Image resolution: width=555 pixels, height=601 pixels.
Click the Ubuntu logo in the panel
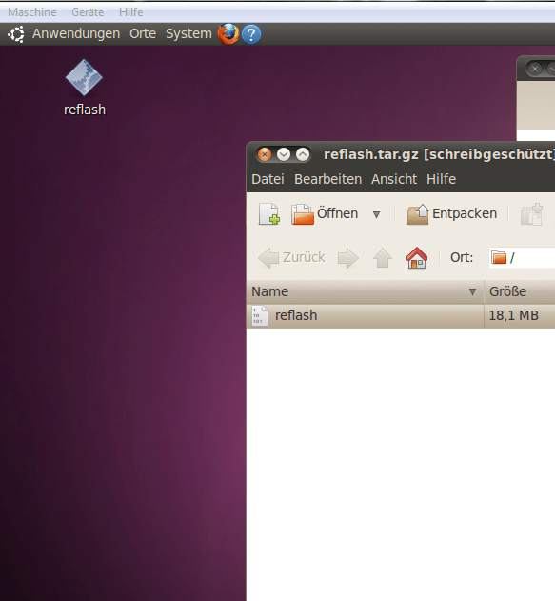pos(16,34)
